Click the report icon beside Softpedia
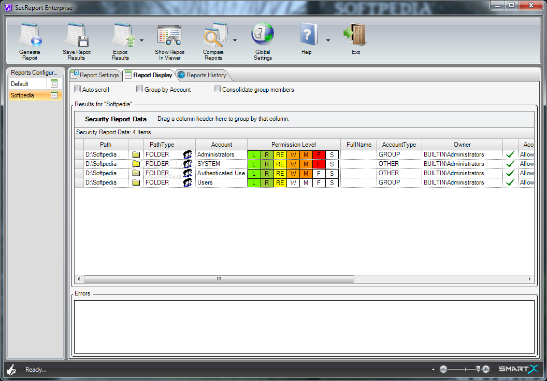Screen dimensions: 547x381 coord(54,95)
